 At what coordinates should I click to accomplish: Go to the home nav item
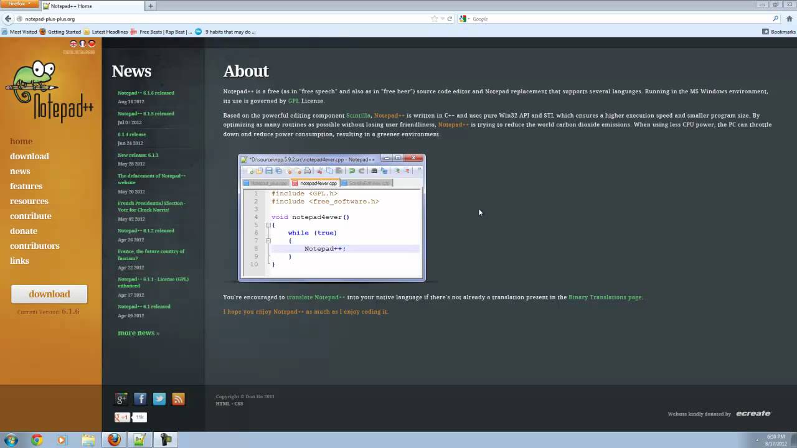click(x=21, y=141)
